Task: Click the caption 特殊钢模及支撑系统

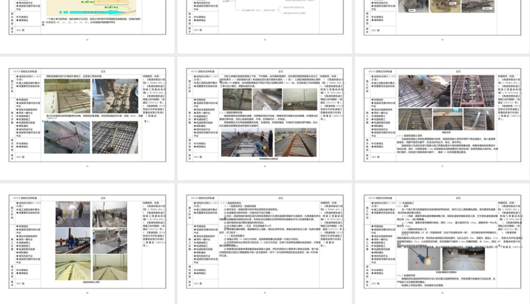Action: [269, 158]
